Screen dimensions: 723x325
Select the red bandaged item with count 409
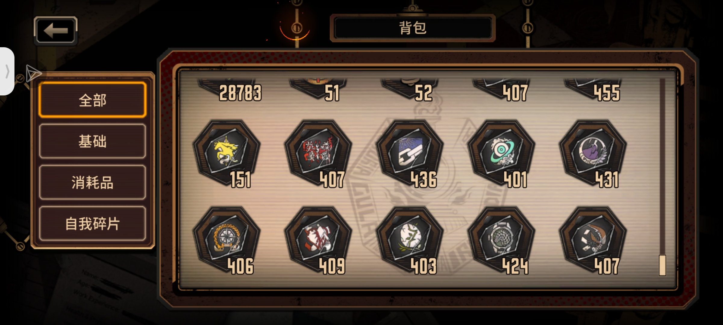pos(318,239)
